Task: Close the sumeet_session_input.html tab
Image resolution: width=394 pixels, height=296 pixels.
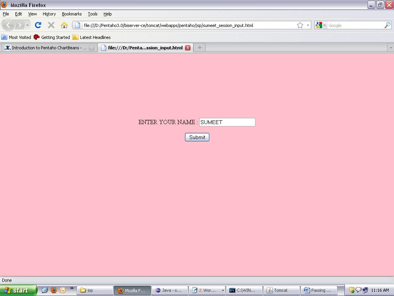Action: tap(188, 48)
